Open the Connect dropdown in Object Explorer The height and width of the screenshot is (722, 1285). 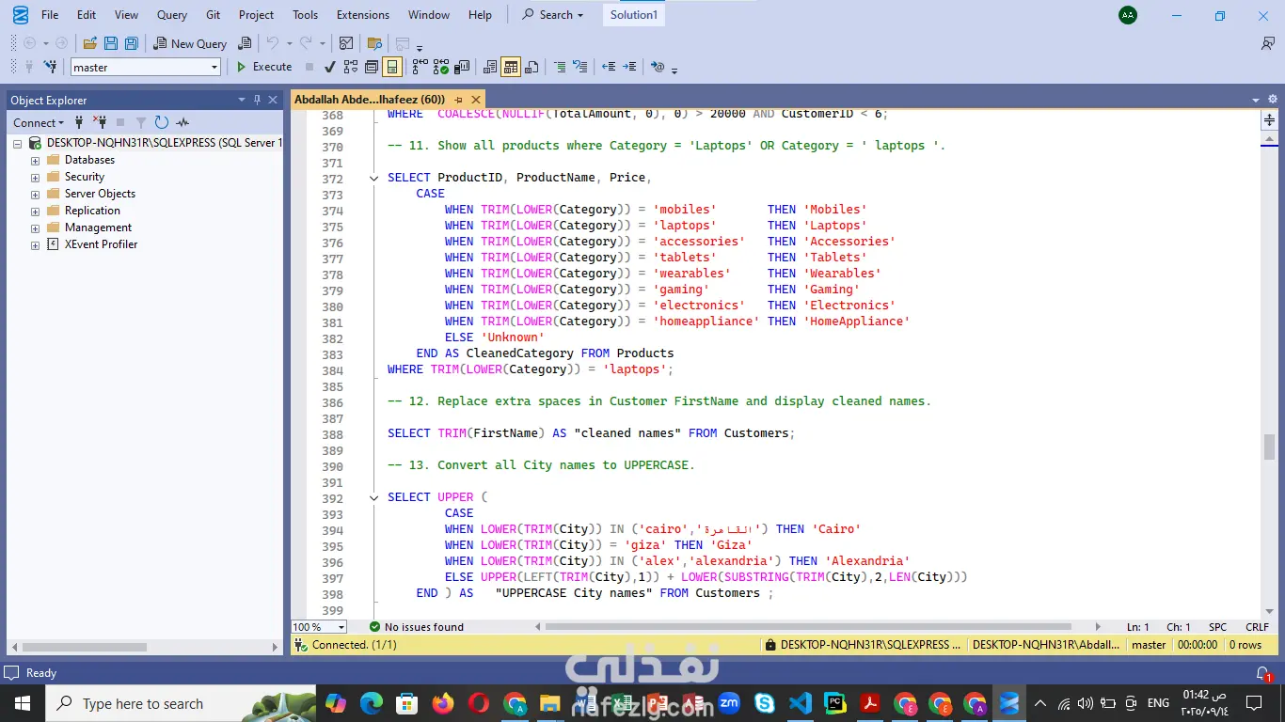tap(39, 122)
